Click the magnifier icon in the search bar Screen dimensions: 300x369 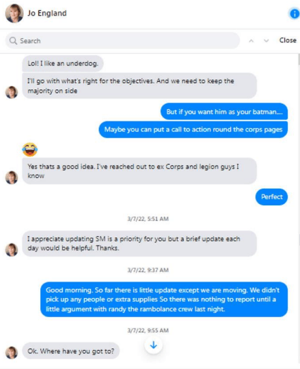pyautogui.click(x=13, y=41)
